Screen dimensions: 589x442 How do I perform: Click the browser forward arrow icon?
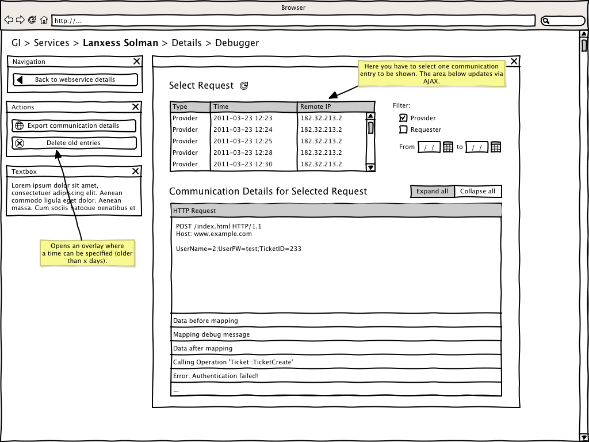(x=20, y=20)
